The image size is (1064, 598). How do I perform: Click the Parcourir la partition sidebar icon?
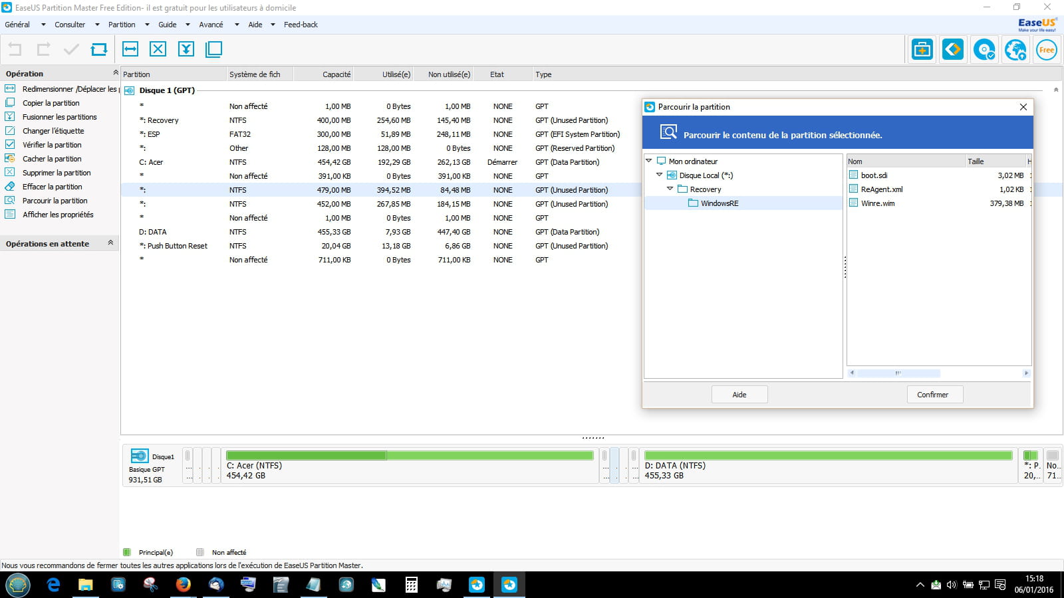click(x=10, y=201)
